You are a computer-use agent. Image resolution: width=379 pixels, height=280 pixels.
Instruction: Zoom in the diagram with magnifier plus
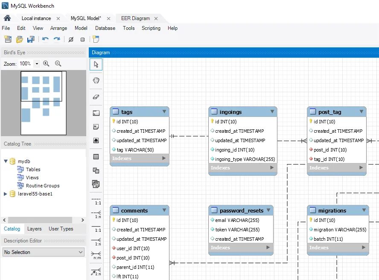[46, 64]
